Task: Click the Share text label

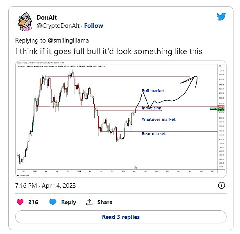Action: 105,202
